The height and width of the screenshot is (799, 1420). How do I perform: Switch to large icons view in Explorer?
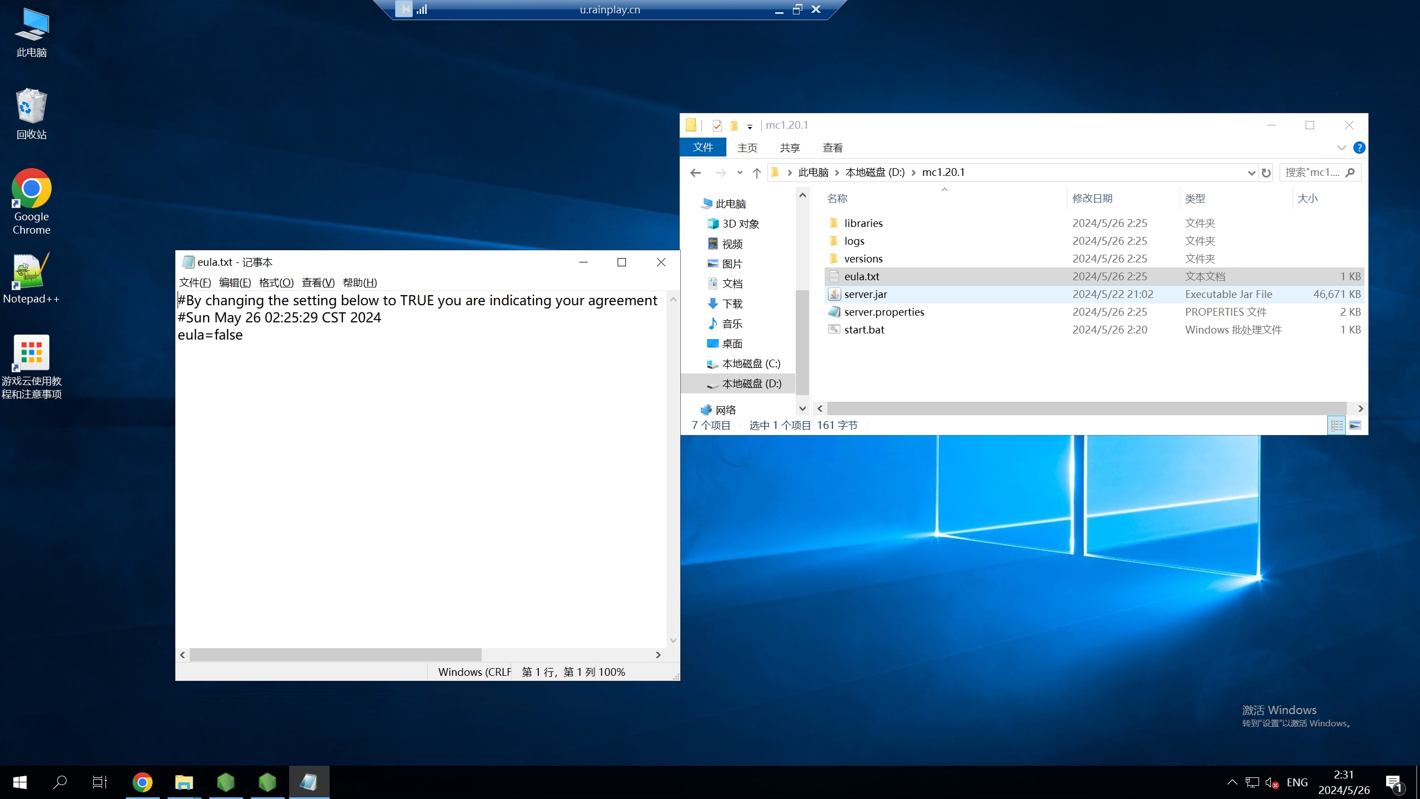pyautogui.click(x=1355, y=425)
